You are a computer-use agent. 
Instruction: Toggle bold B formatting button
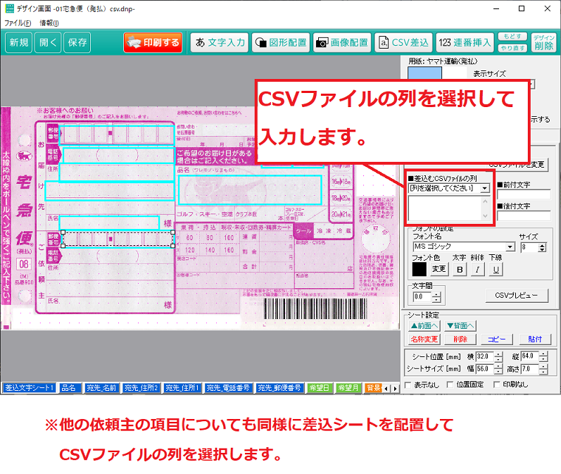click(x=460, y=270)
